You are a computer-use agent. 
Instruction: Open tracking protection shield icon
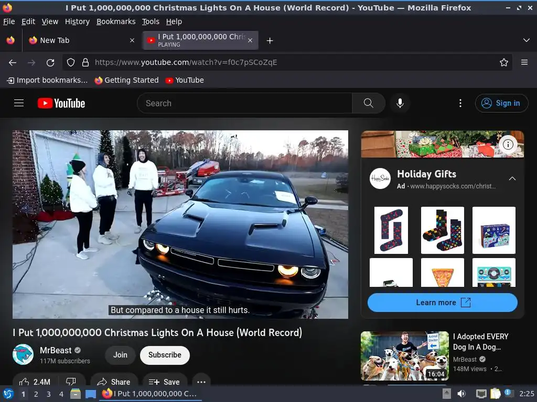[71, 63]
